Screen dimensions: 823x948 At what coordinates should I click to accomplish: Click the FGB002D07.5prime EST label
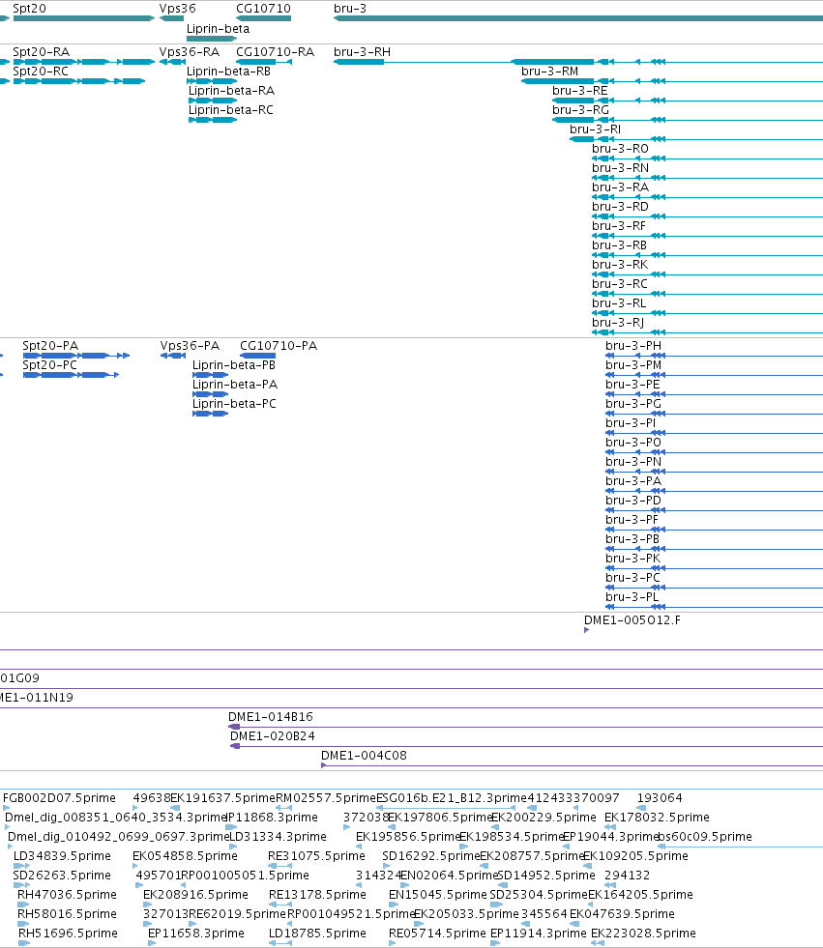[x=59, y=798]
